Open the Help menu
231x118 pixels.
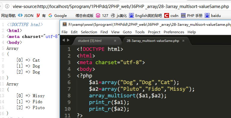[192, 32]
